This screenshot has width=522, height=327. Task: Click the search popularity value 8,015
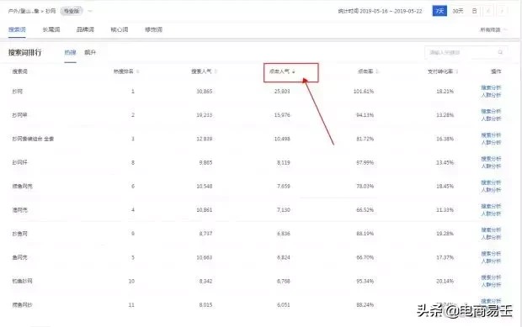[x=205, y=305]
